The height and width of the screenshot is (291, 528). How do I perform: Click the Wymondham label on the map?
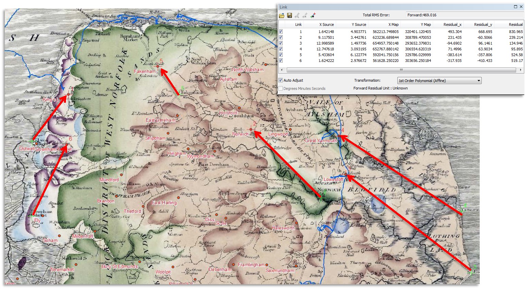point(201,156)
